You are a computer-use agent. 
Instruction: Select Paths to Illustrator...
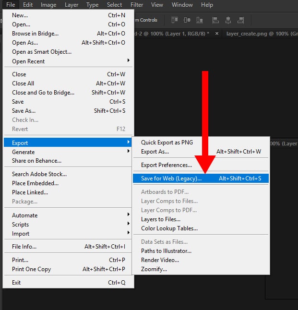click(201, 250)
